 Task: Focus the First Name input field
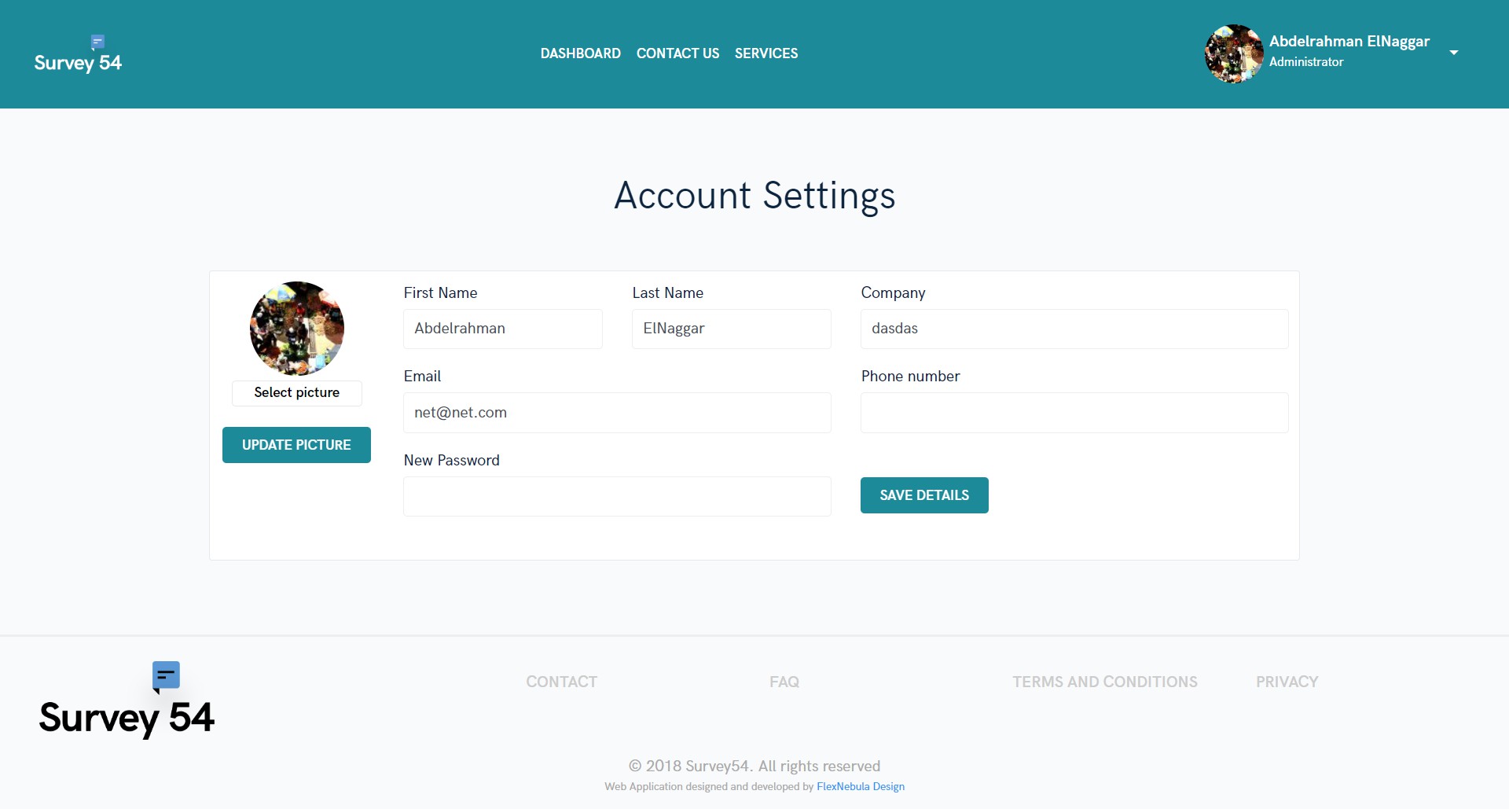click(502, 329)
